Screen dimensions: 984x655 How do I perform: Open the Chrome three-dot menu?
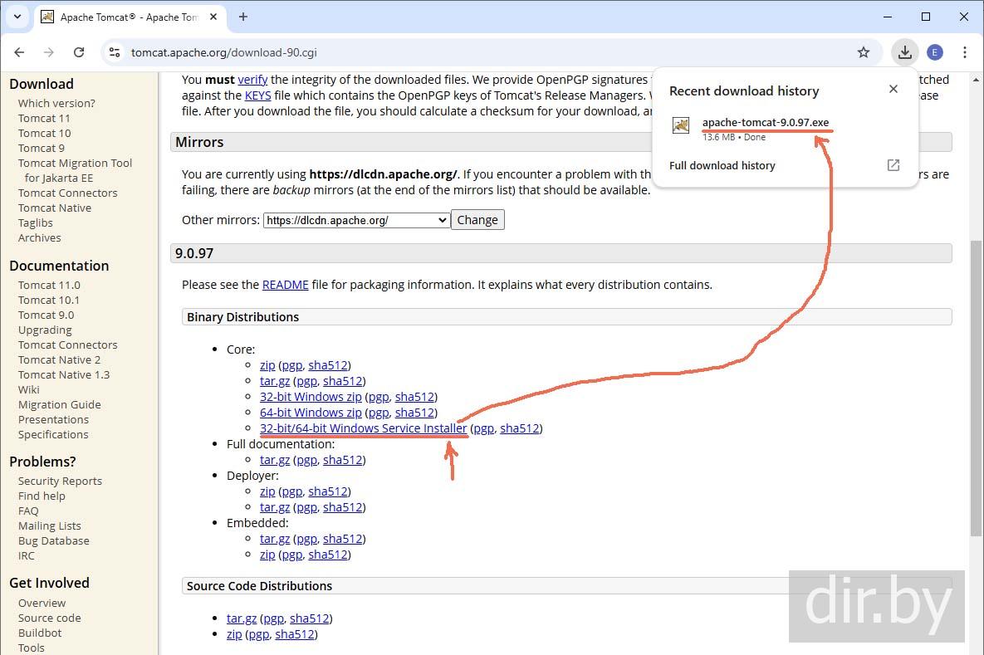pos(965,52)
